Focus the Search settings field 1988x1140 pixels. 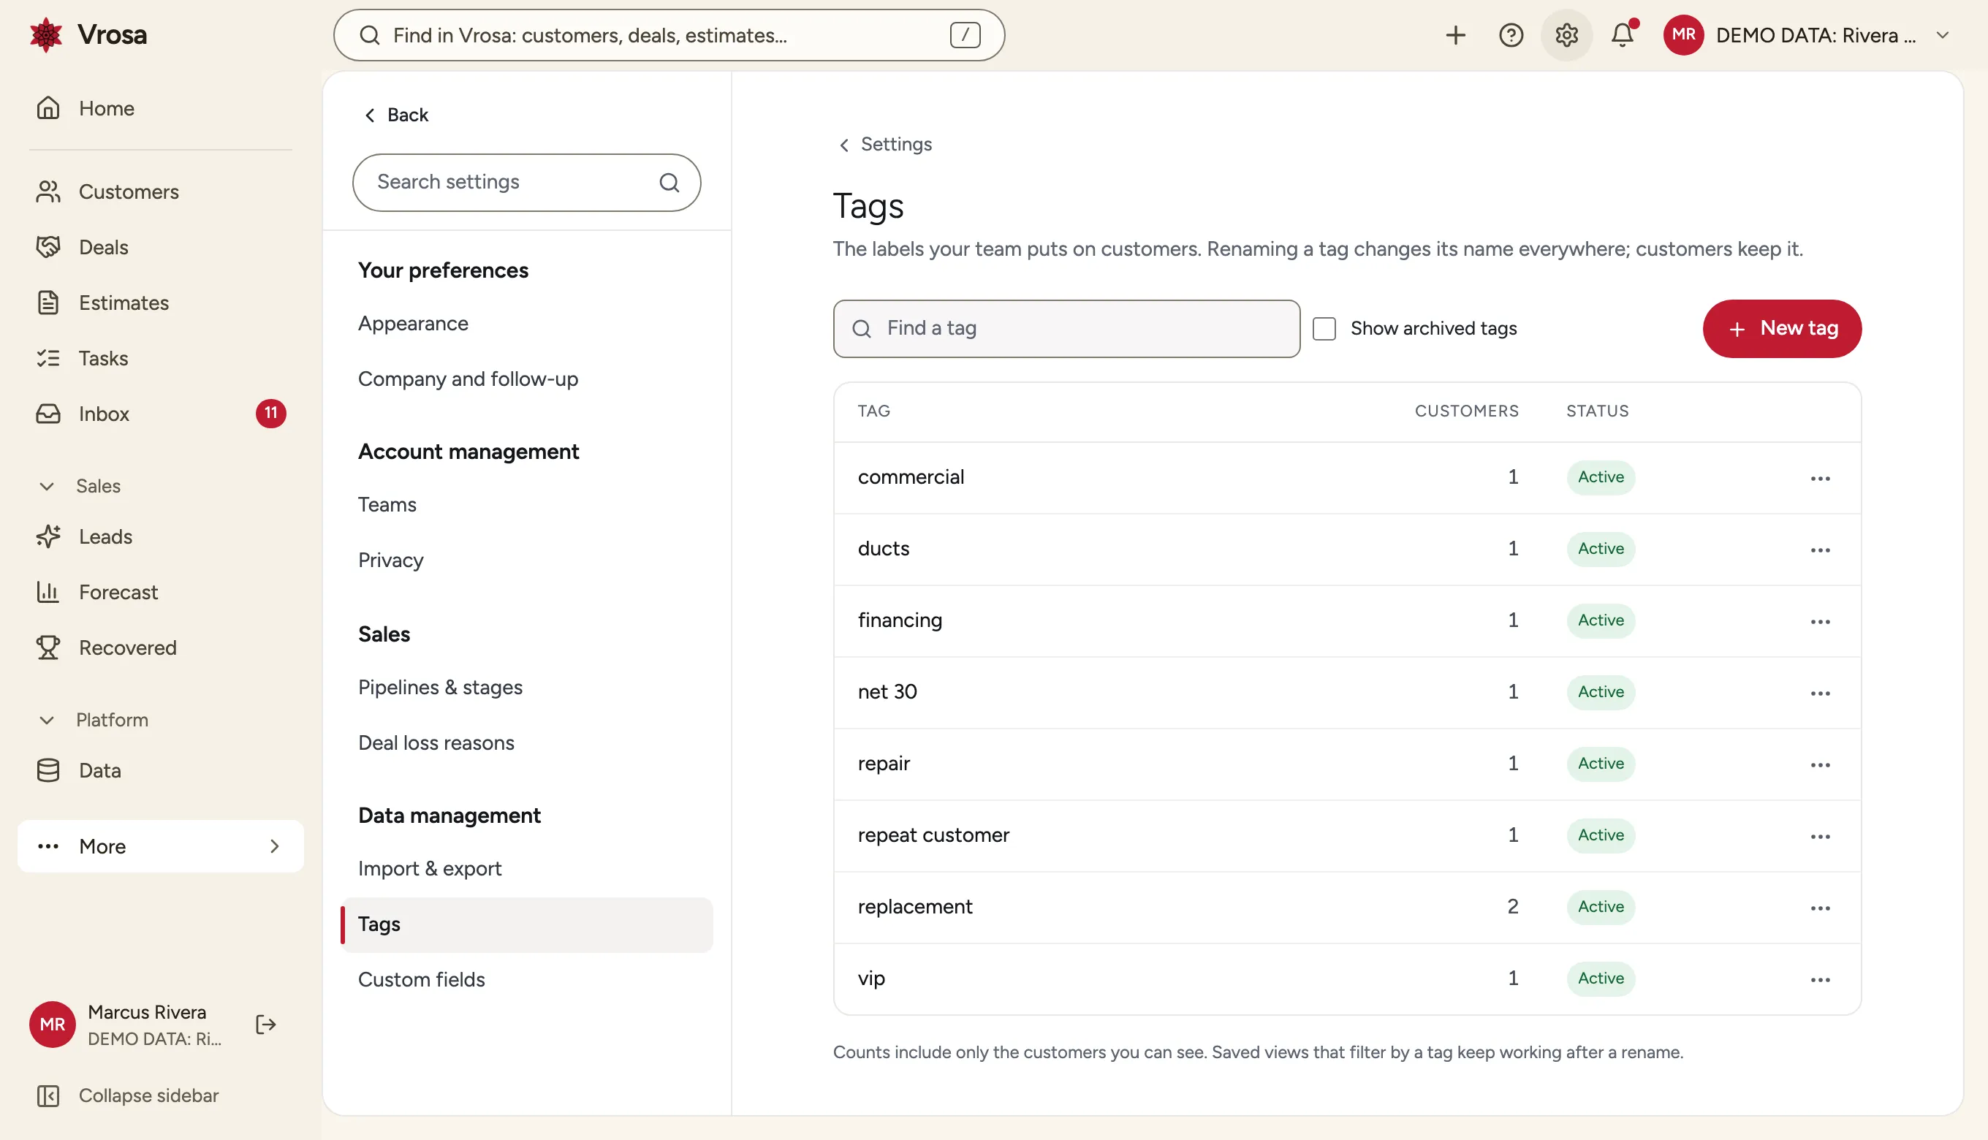click(526, 183)
